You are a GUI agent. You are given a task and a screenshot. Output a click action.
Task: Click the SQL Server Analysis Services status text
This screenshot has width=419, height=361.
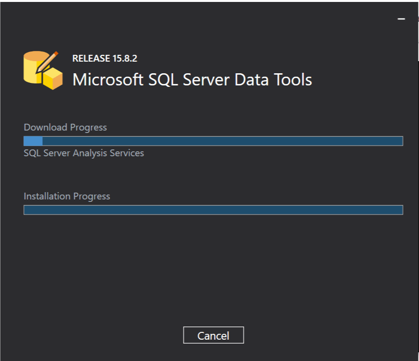(x=84, y=153)
